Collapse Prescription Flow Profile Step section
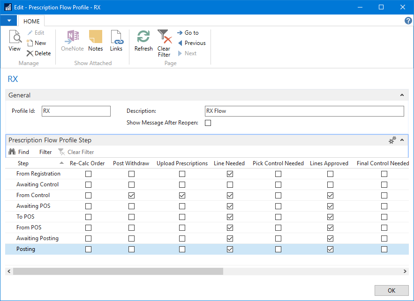 coord(402,140)
